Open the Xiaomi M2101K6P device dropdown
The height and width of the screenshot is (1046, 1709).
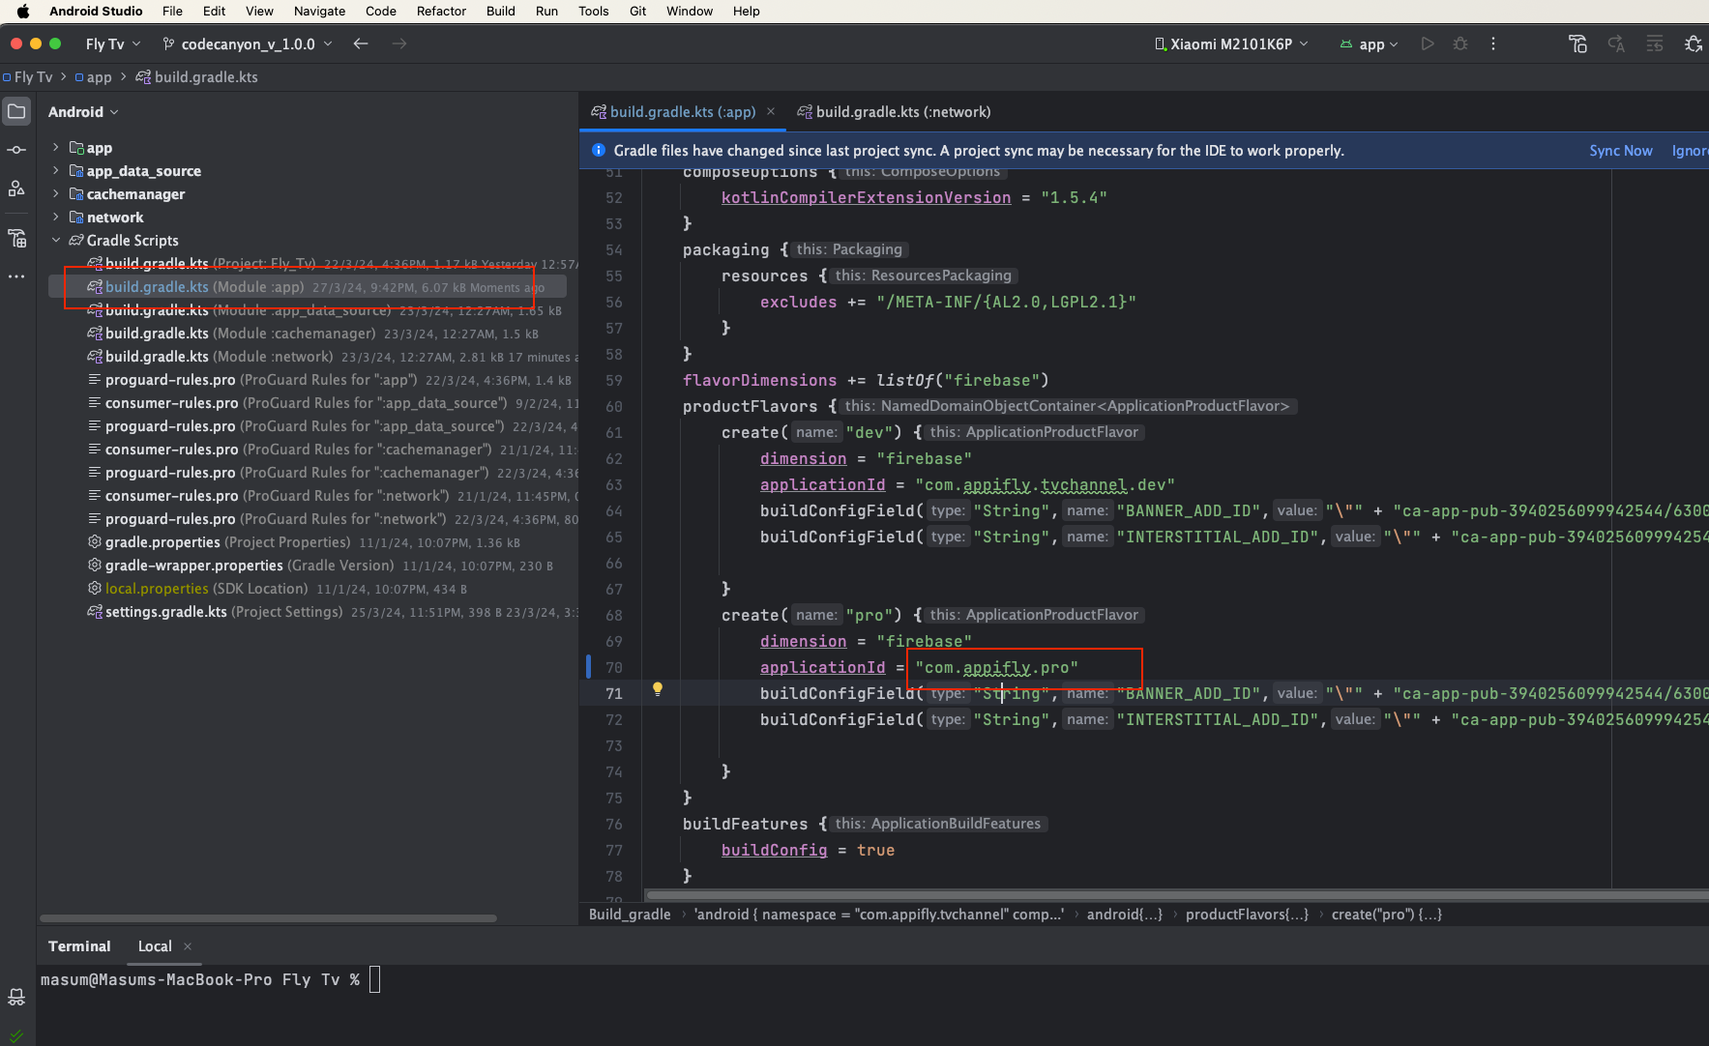[x=1231, y=44]
